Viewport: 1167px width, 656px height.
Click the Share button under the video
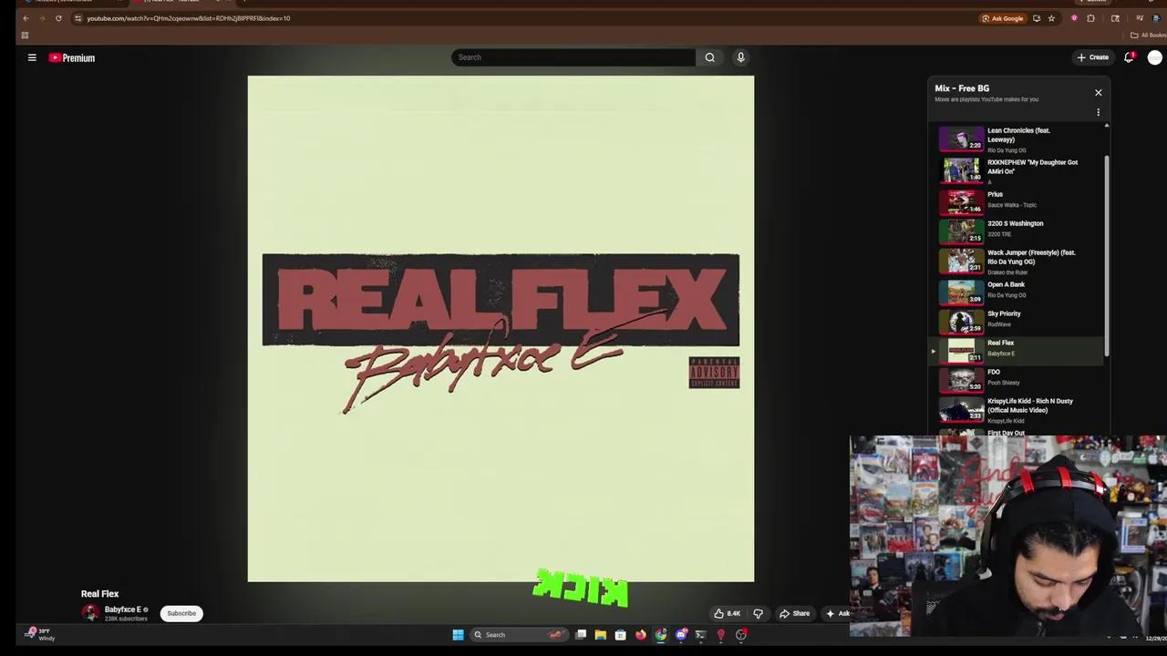[x=794, y=613]
